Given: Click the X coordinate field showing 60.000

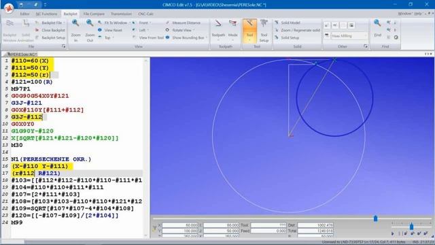Looking at the screenshot, I should click(180, 225).
